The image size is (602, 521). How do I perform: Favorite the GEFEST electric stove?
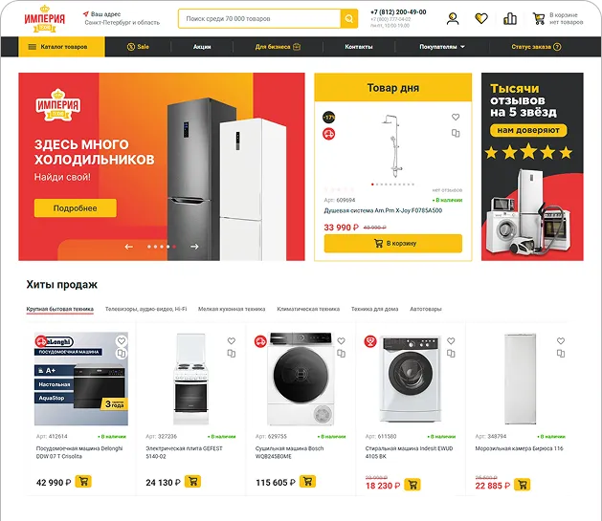(x=231, y=340)
